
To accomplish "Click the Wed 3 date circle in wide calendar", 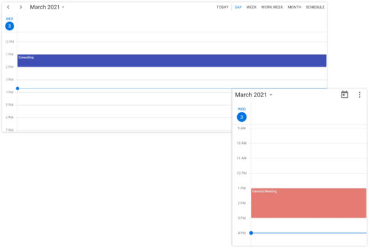I will pos(9,26).
